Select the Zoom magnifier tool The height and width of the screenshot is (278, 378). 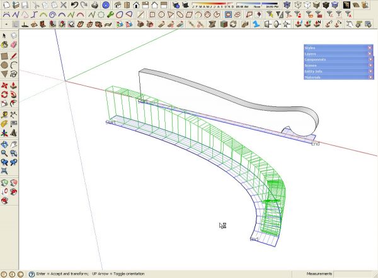point(4,153)
